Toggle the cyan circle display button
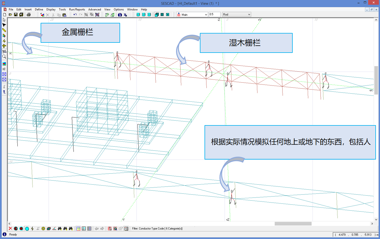This screenshot has height=239, width=380. point(27,229)
